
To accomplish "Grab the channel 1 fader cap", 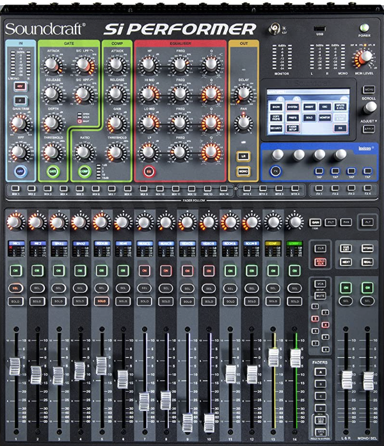I will pyautogui.click(x=15, y=366).
